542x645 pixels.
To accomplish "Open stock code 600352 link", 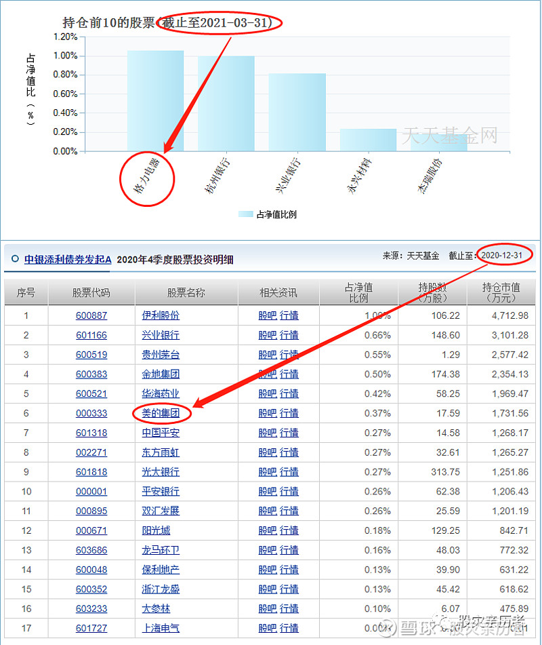I will point(91,589).
